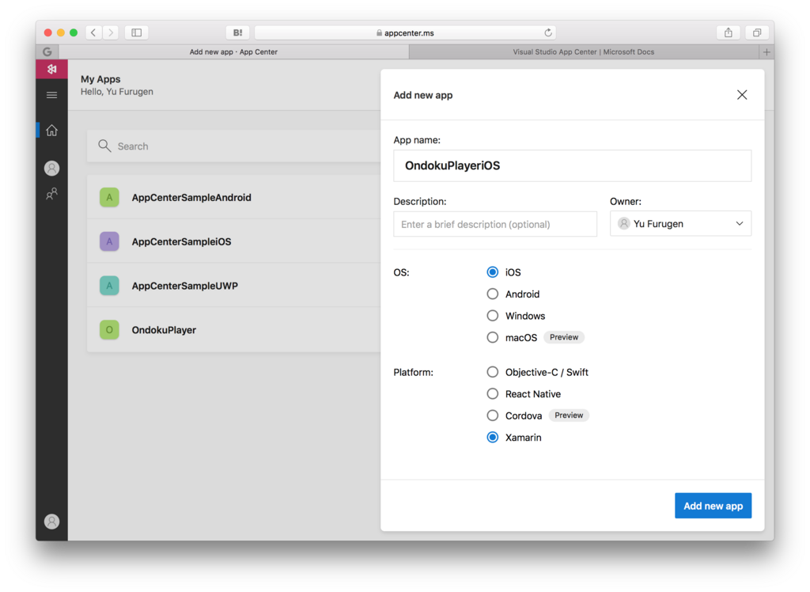810x592 pixels.
Task: Close the Add new app dialog
Action: tap(742, 95)
